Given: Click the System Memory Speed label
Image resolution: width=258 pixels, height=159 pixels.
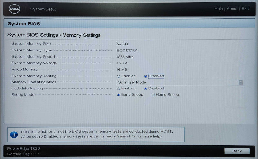Looking at the screenshot, I should (x=33, y=57).
